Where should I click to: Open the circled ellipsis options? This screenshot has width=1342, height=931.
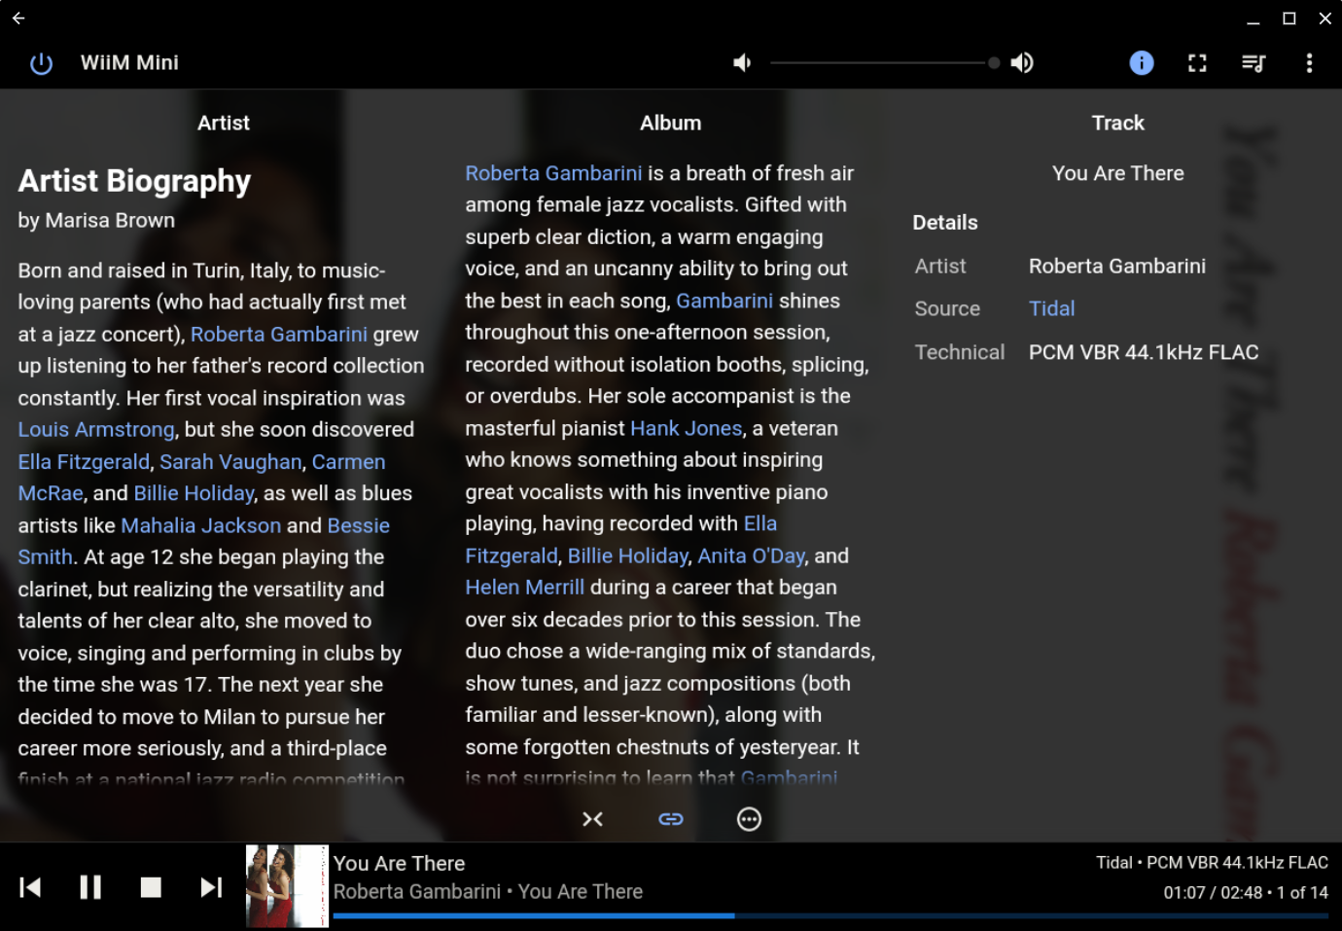[x=749, y=819]
